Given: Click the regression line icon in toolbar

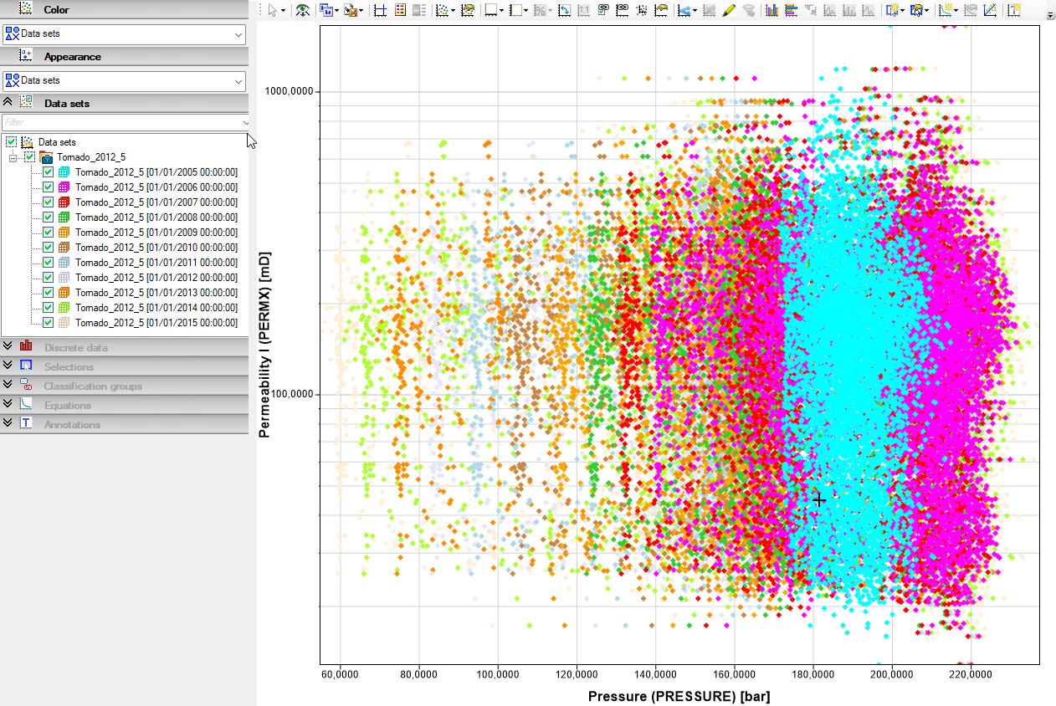Looking at the screenshot, I should [990, 10].
